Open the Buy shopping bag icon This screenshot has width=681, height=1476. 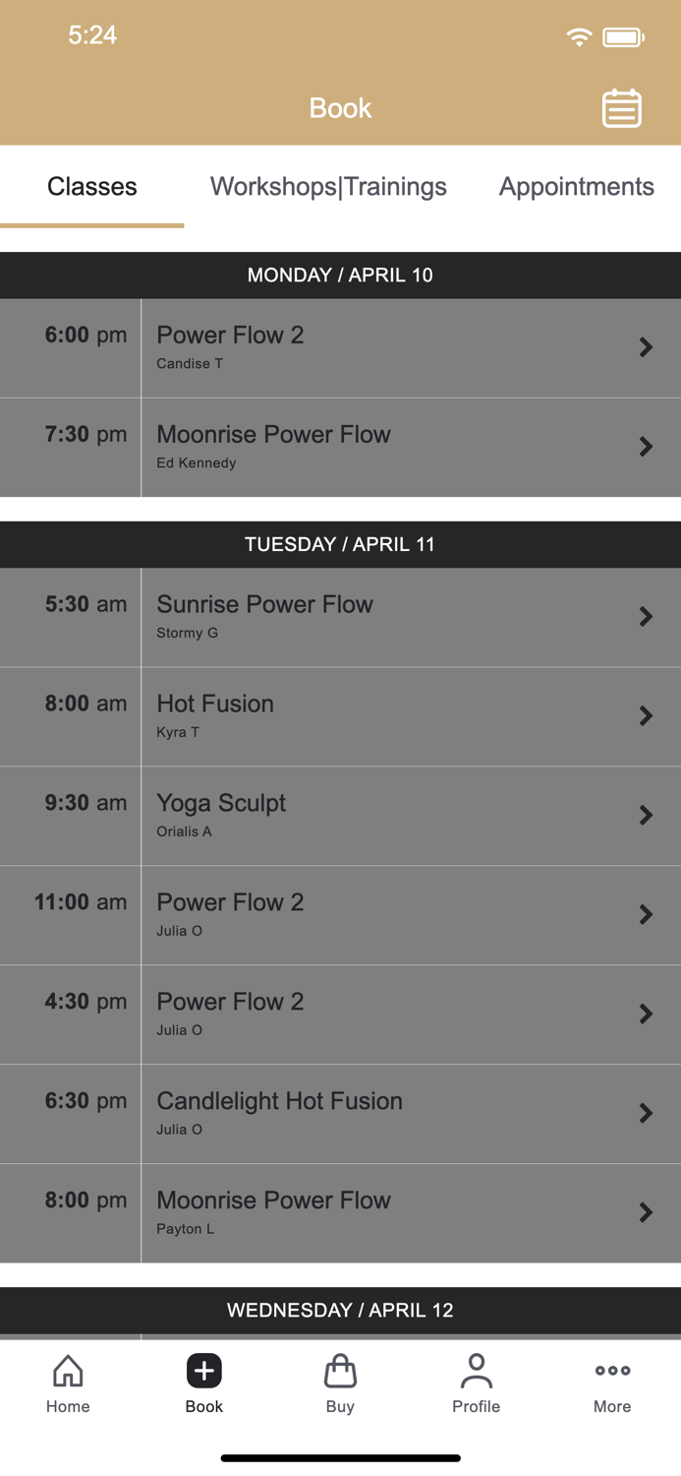pos(340,1371)
